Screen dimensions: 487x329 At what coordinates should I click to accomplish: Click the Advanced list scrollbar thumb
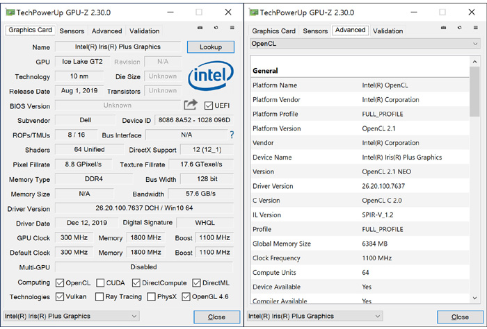(x=474, y=92)
